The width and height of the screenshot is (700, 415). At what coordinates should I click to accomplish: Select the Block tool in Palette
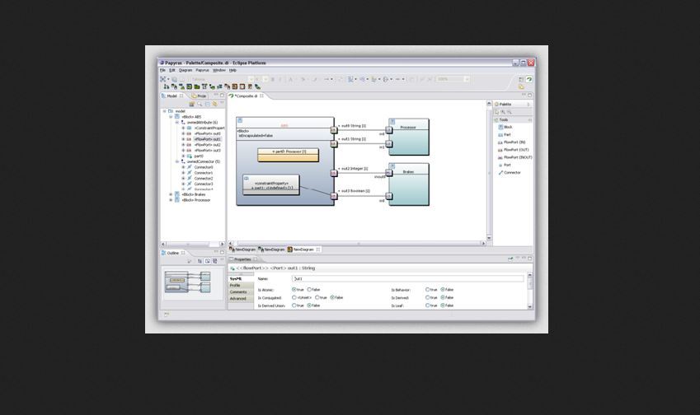[x=508, y=128]
